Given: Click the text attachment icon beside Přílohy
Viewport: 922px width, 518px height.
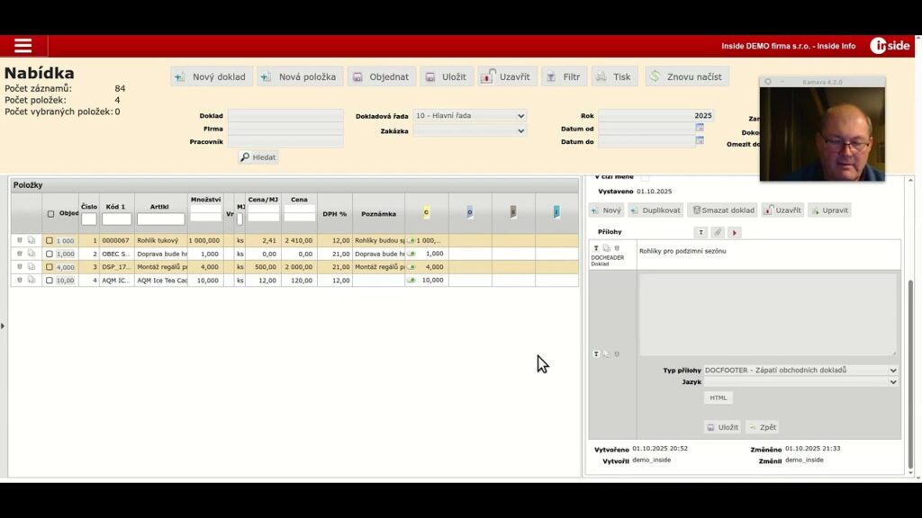Looking at the screenshot, I should pyautogui.click(x=701, y=232).
